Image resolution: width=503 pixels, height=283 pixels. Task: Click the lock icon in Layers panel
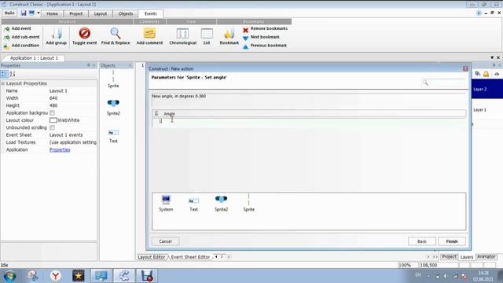[x=486, y=74]
